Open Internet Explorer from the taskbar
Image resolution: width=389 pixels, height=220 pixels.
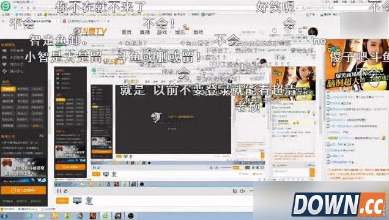coord(29,216)
